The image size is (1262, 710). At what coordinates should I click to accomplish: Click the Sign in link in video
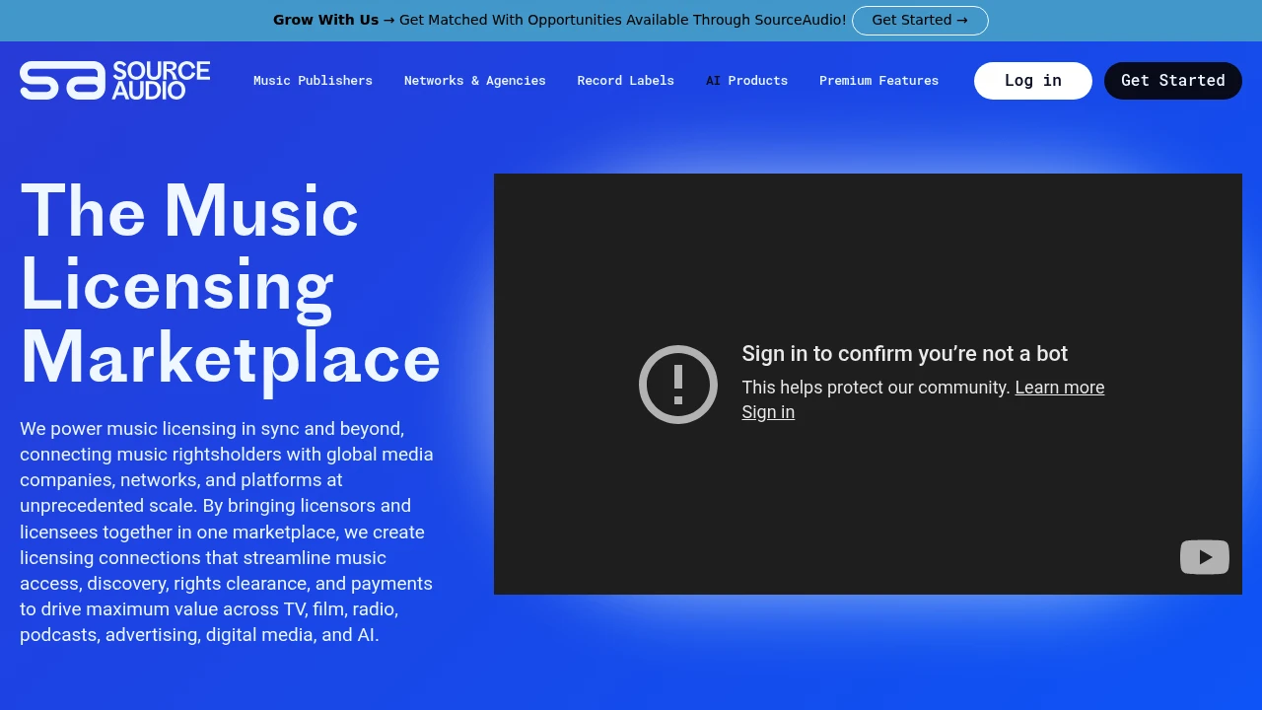pos(768,412)
